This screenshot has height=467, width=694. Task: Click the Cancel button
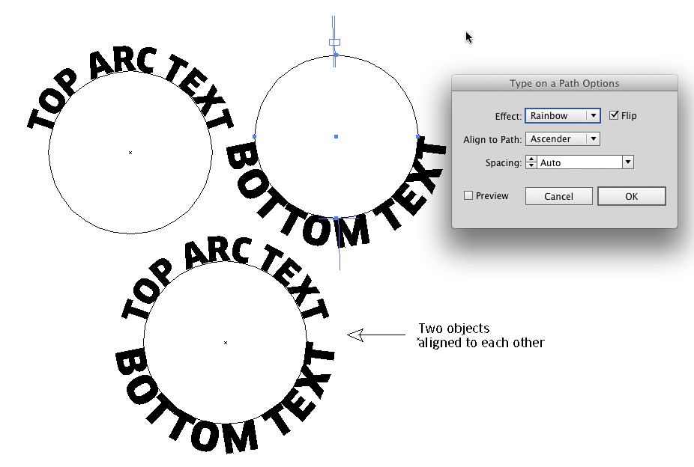click(558, 196)
